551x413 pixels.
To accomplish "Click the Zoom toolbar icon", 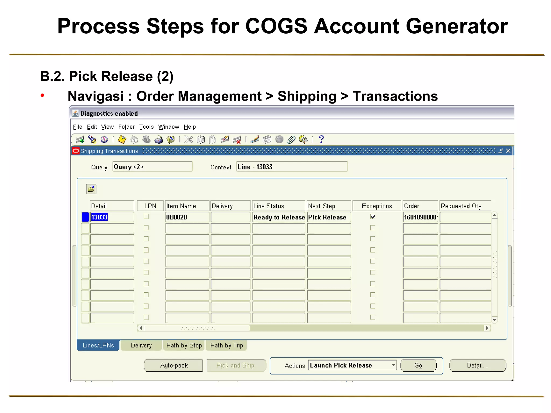I will coord(267,140).
